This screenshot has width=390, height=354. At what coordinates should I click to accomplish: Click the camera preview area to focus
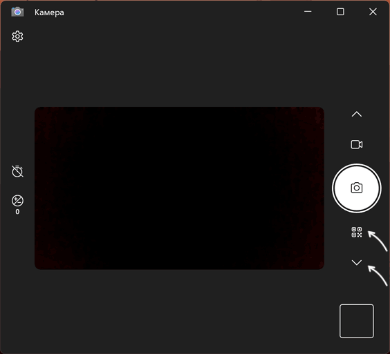tap(179, 188)
